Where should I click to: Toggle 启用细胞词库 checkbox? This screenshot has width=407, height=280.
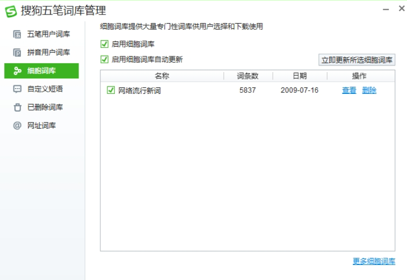104,44
